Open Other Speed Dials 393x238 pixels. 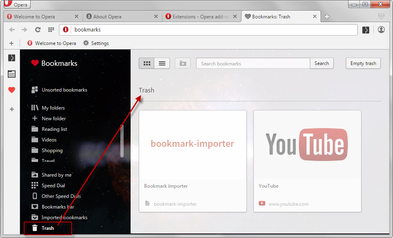[x=56, y=196]
